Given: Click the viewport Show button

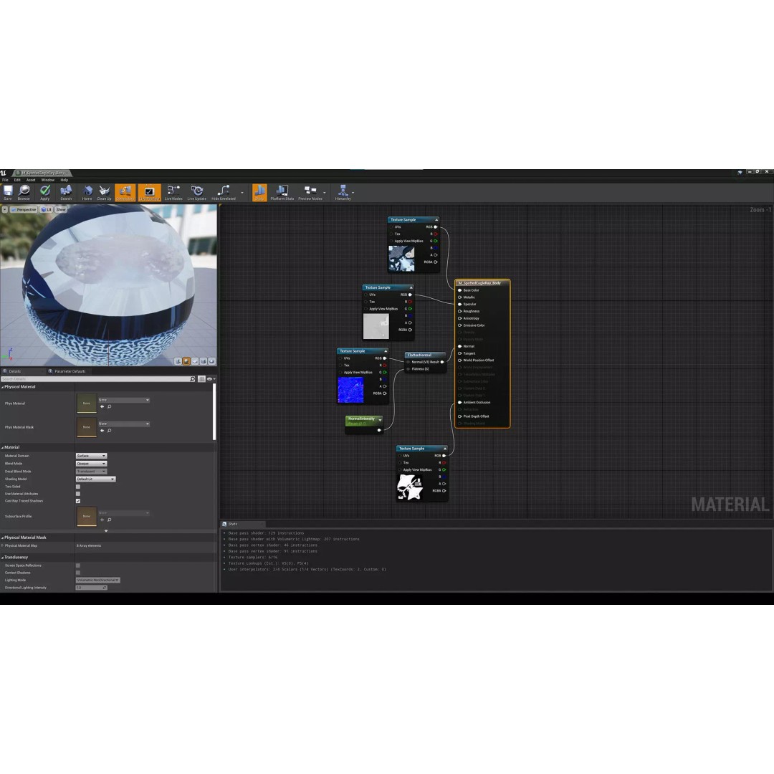Looking at the screenshot, I should (x=61, y=209).
